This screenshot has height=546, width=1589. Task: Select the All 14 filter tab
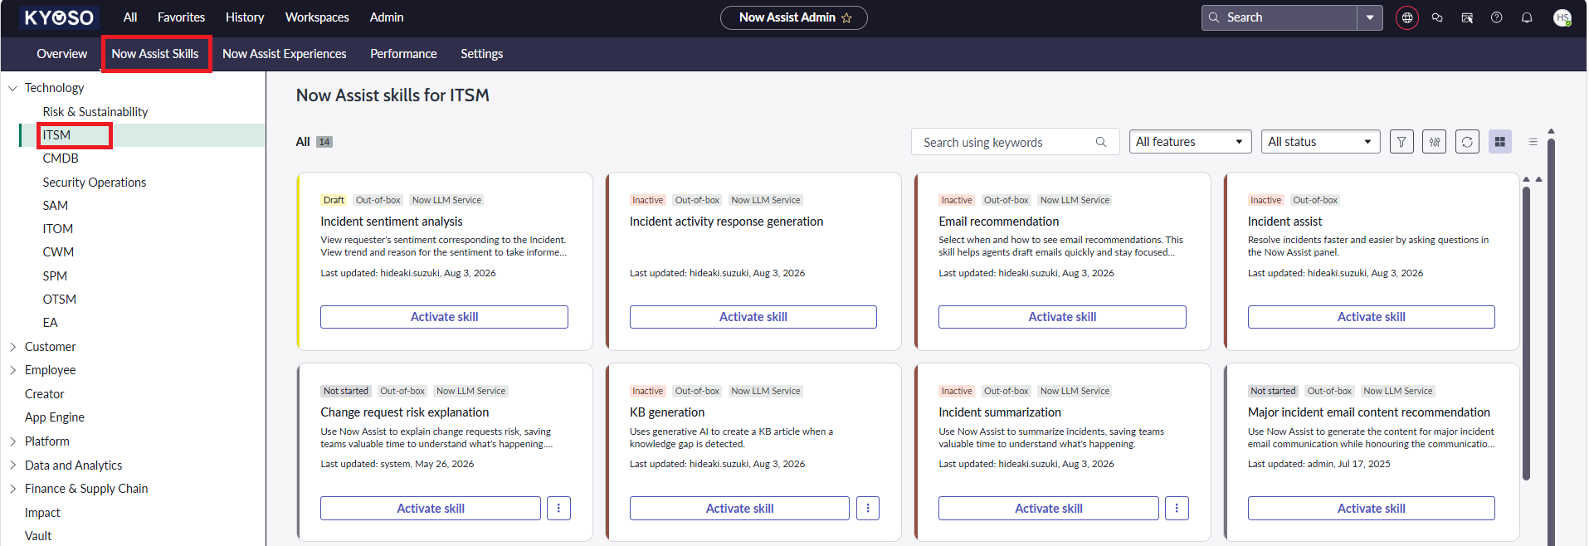point(314,142)
